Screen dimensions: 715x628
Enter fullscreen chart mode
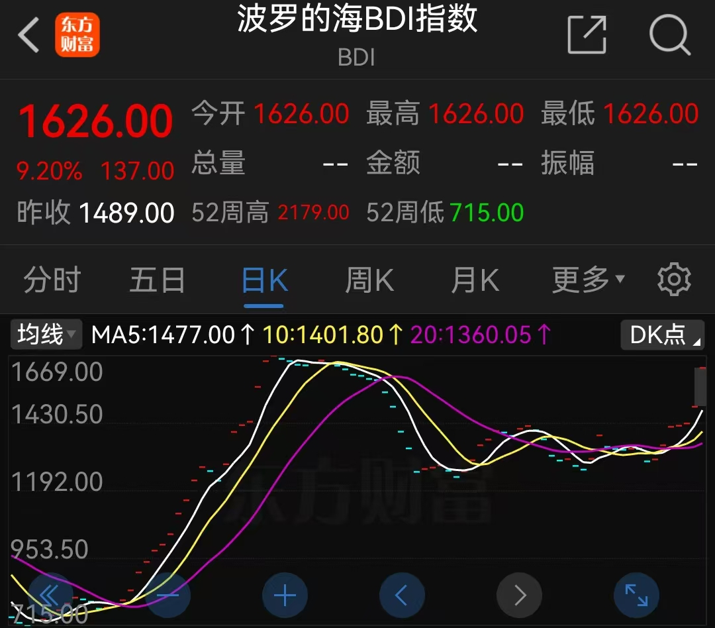click(x=636, y=595)
